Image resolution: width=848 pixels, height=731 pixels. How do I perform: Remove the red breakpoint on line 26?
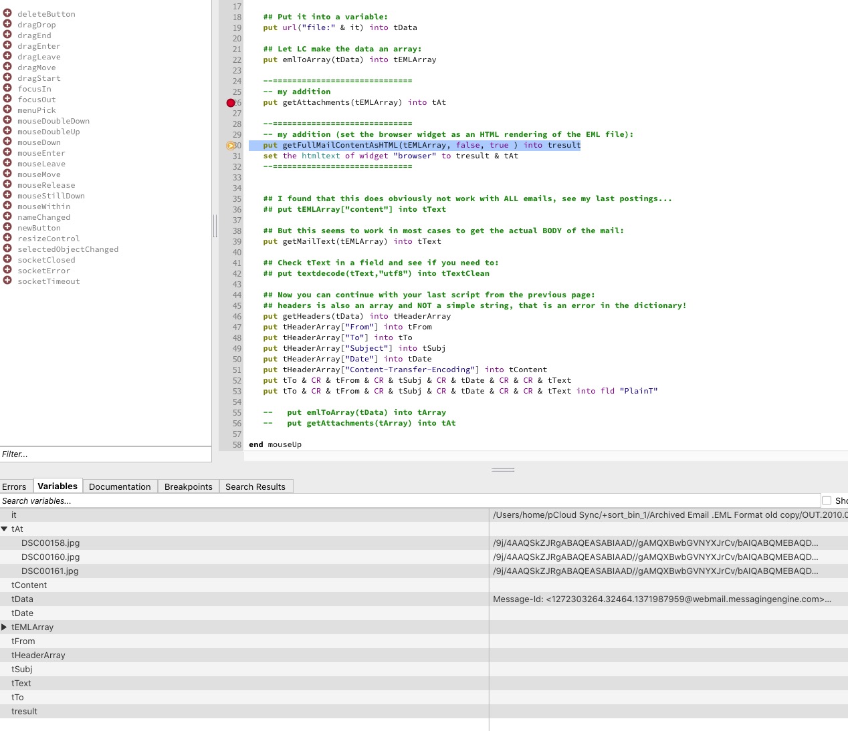pos(231,103)
